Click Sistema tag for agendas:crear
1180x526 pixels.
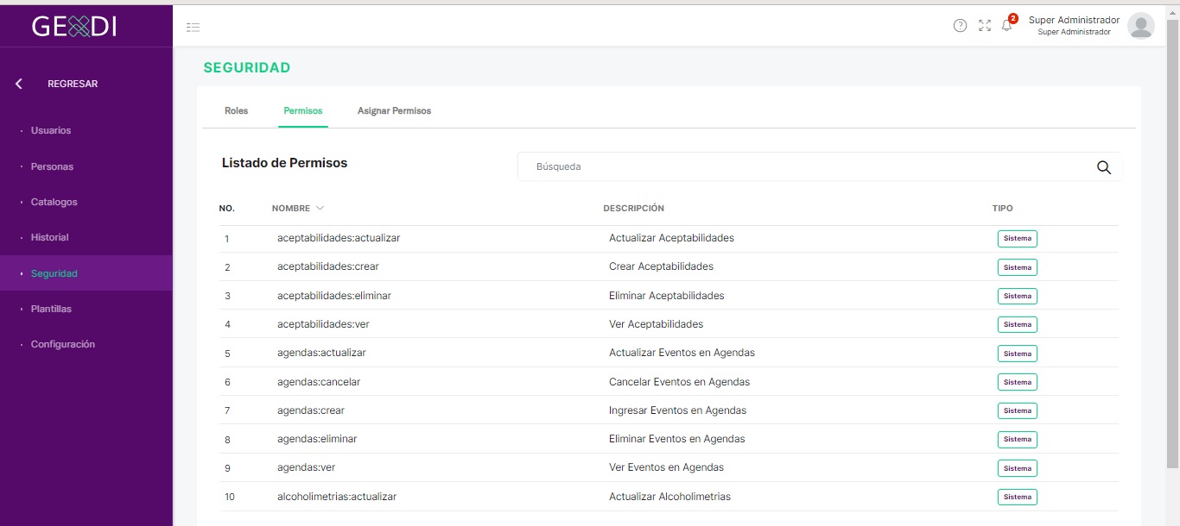(x=1017, y=410)
